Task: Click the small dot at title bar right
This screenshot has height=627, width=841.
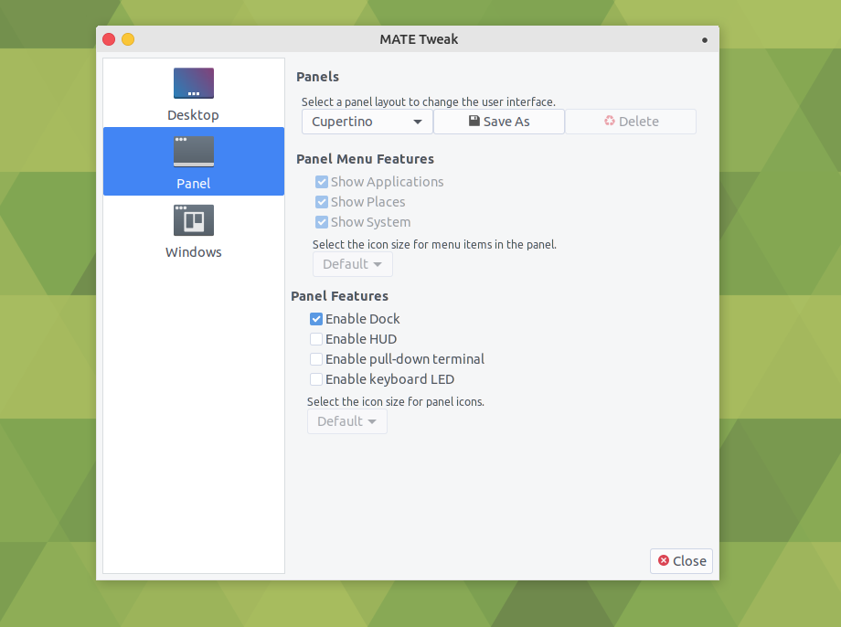Action: tap(704, 40)
